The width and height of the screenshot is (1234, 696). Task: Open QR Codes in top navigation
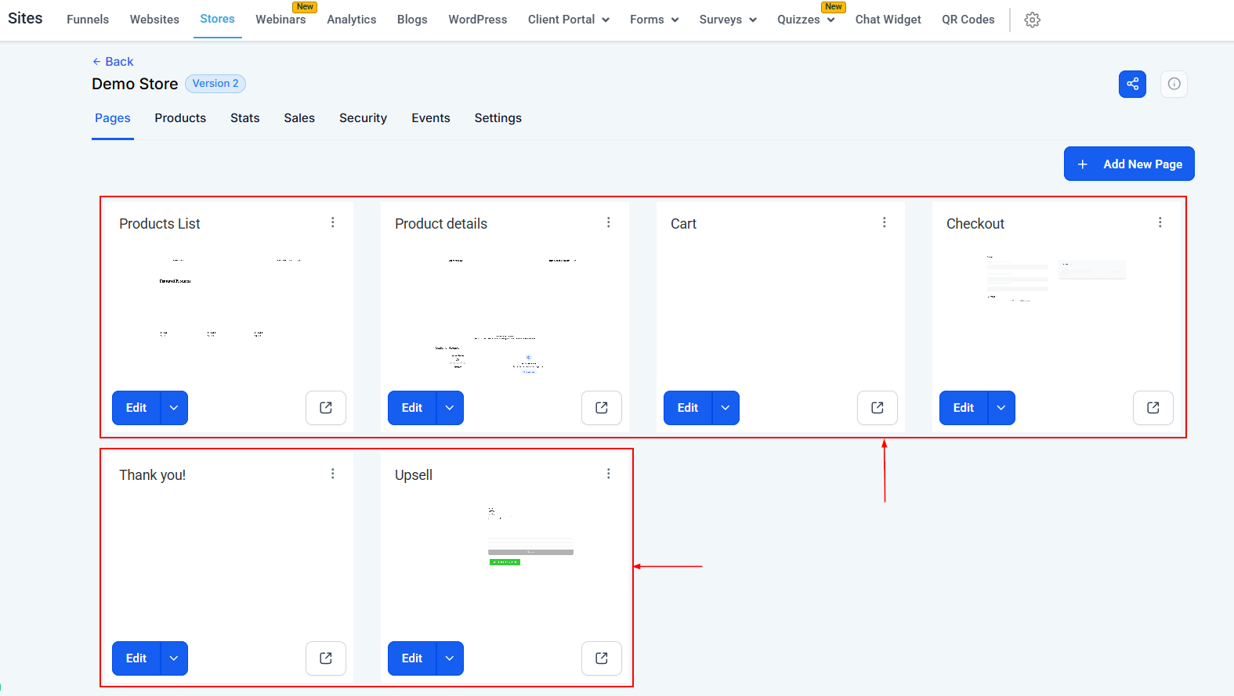(x=968, y=20)
